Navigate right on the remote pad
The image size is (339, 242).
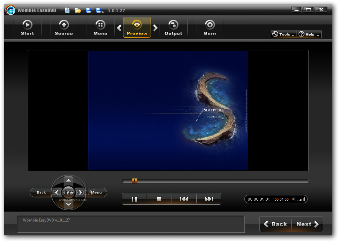coord(81,192)
